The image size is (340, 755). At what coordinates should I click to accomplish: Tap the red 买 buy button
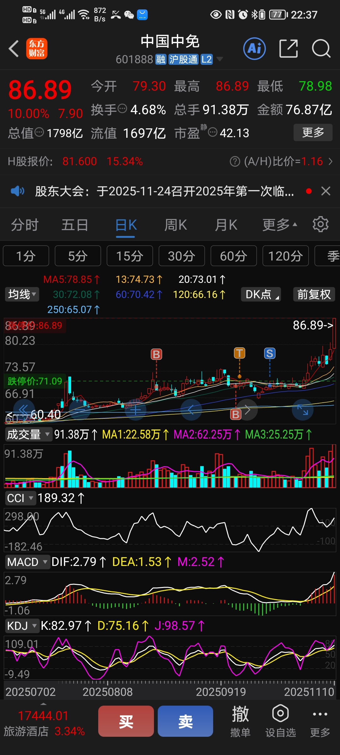[x=126, y=721]
